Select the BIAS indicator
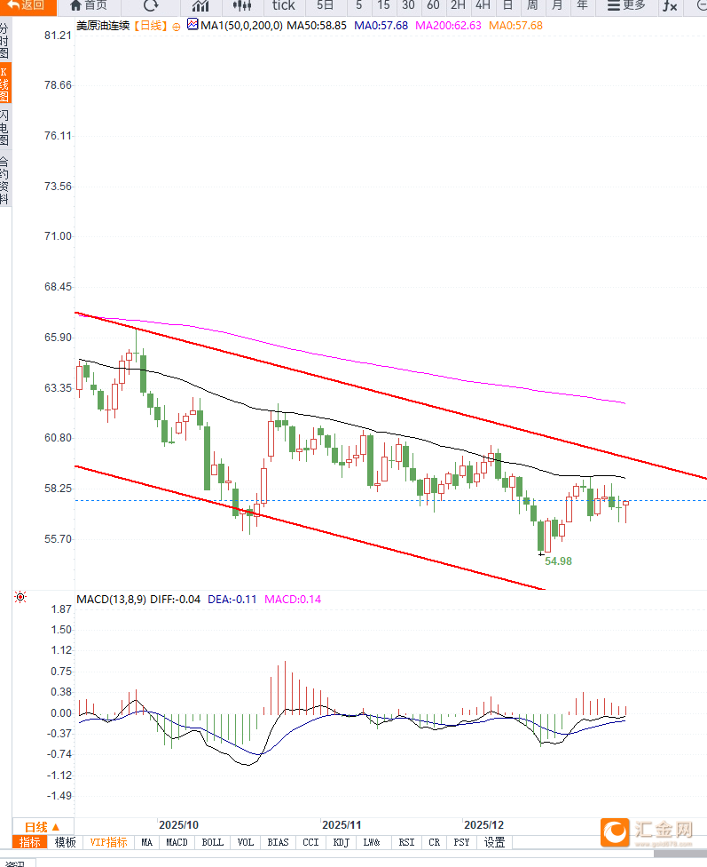The image size is (707, 867). [278, 843]
